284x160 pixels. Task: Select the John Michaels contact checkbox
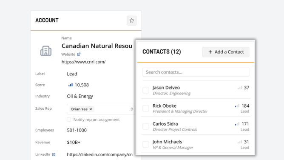point(146,144)
